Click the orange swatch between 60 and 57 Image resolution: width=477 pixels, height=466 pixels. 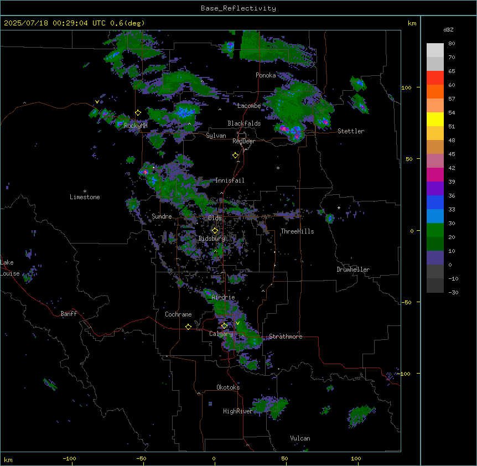pyautogui.click(x=435, y=91)
